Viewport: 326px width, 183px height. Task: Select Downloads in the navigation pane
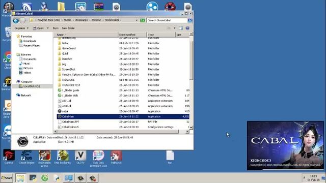point(30,41)
